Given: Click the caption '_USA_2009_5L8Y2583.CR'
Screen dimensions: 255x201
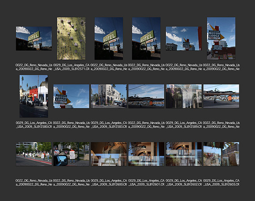Looking at the screenshot, I should click(x=109, y=127).
